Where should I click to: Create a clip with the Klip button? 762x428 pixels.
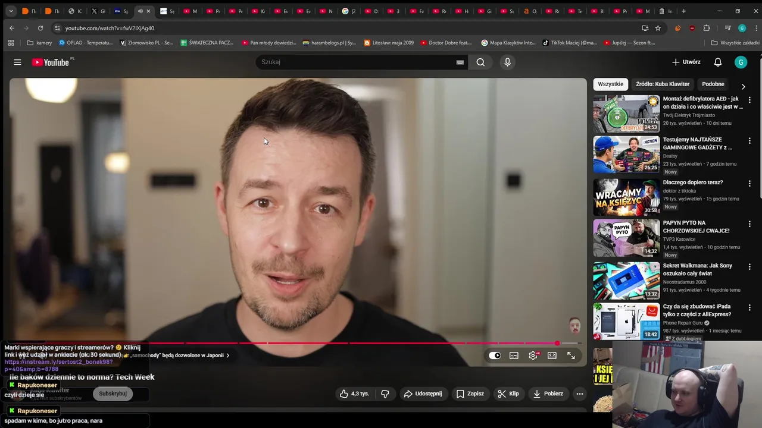tap(508, 394)
